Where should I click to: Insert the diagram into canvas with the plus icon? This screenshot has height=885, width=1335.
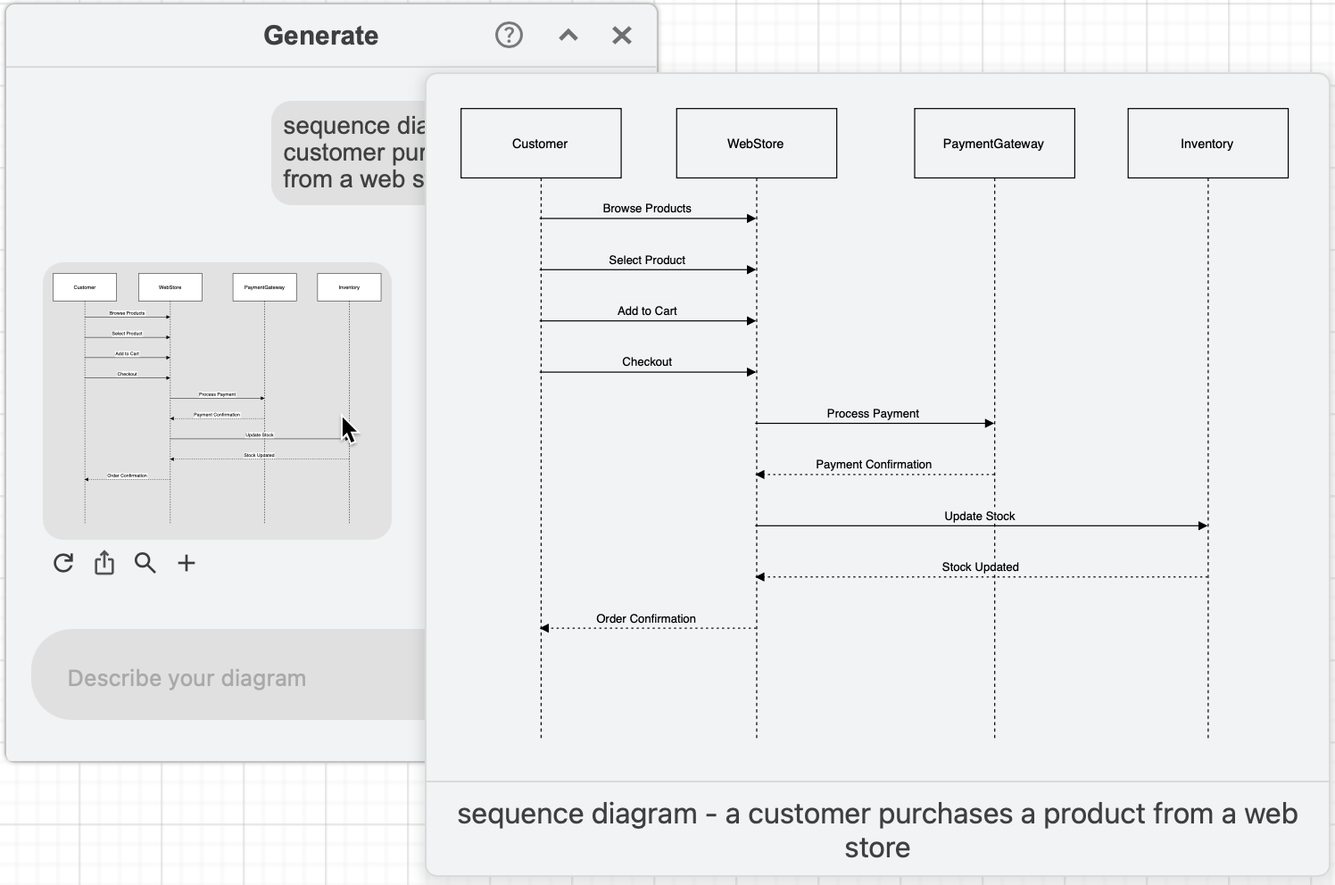pos(187,563)
